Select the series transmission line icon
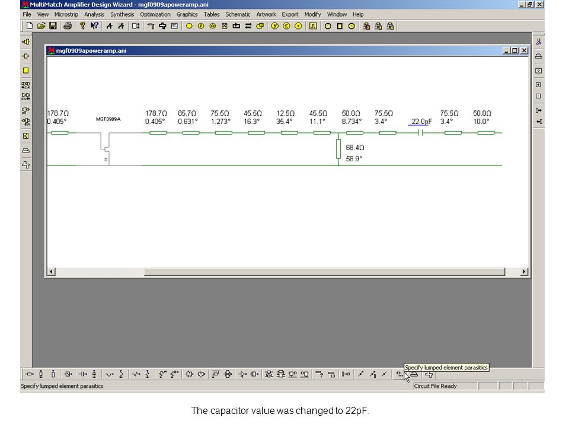Image resolution: width=569 pixels, height=427 pixels. [30, 374]
